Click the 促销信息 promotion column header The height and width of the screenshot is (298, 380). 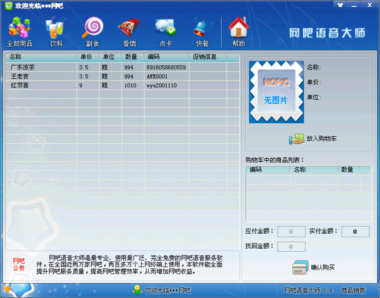click(x=207, y=57)
